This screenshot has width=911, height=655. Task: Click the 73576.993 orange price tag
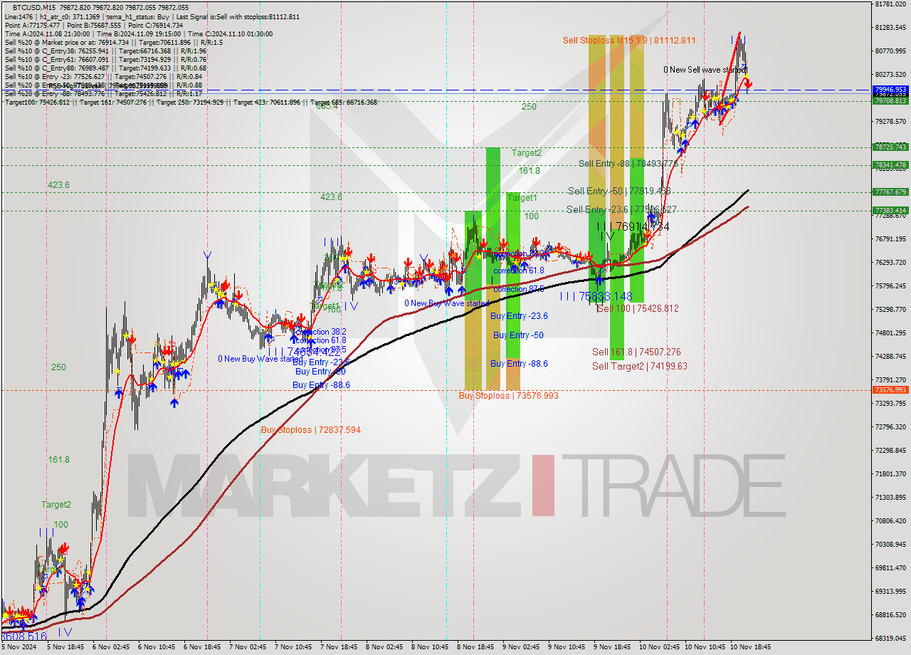pos(890,390)
